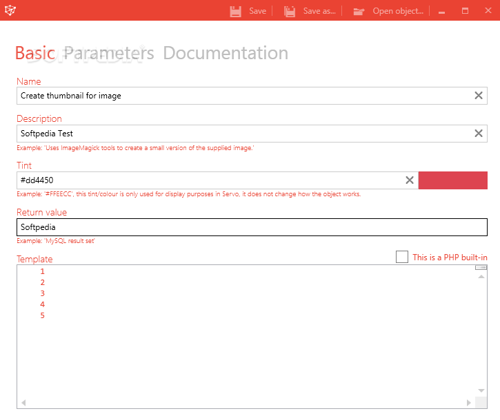Click the Template scroll up arrow
This screenshot has width=500, height=420.
(x=481, y=277)
